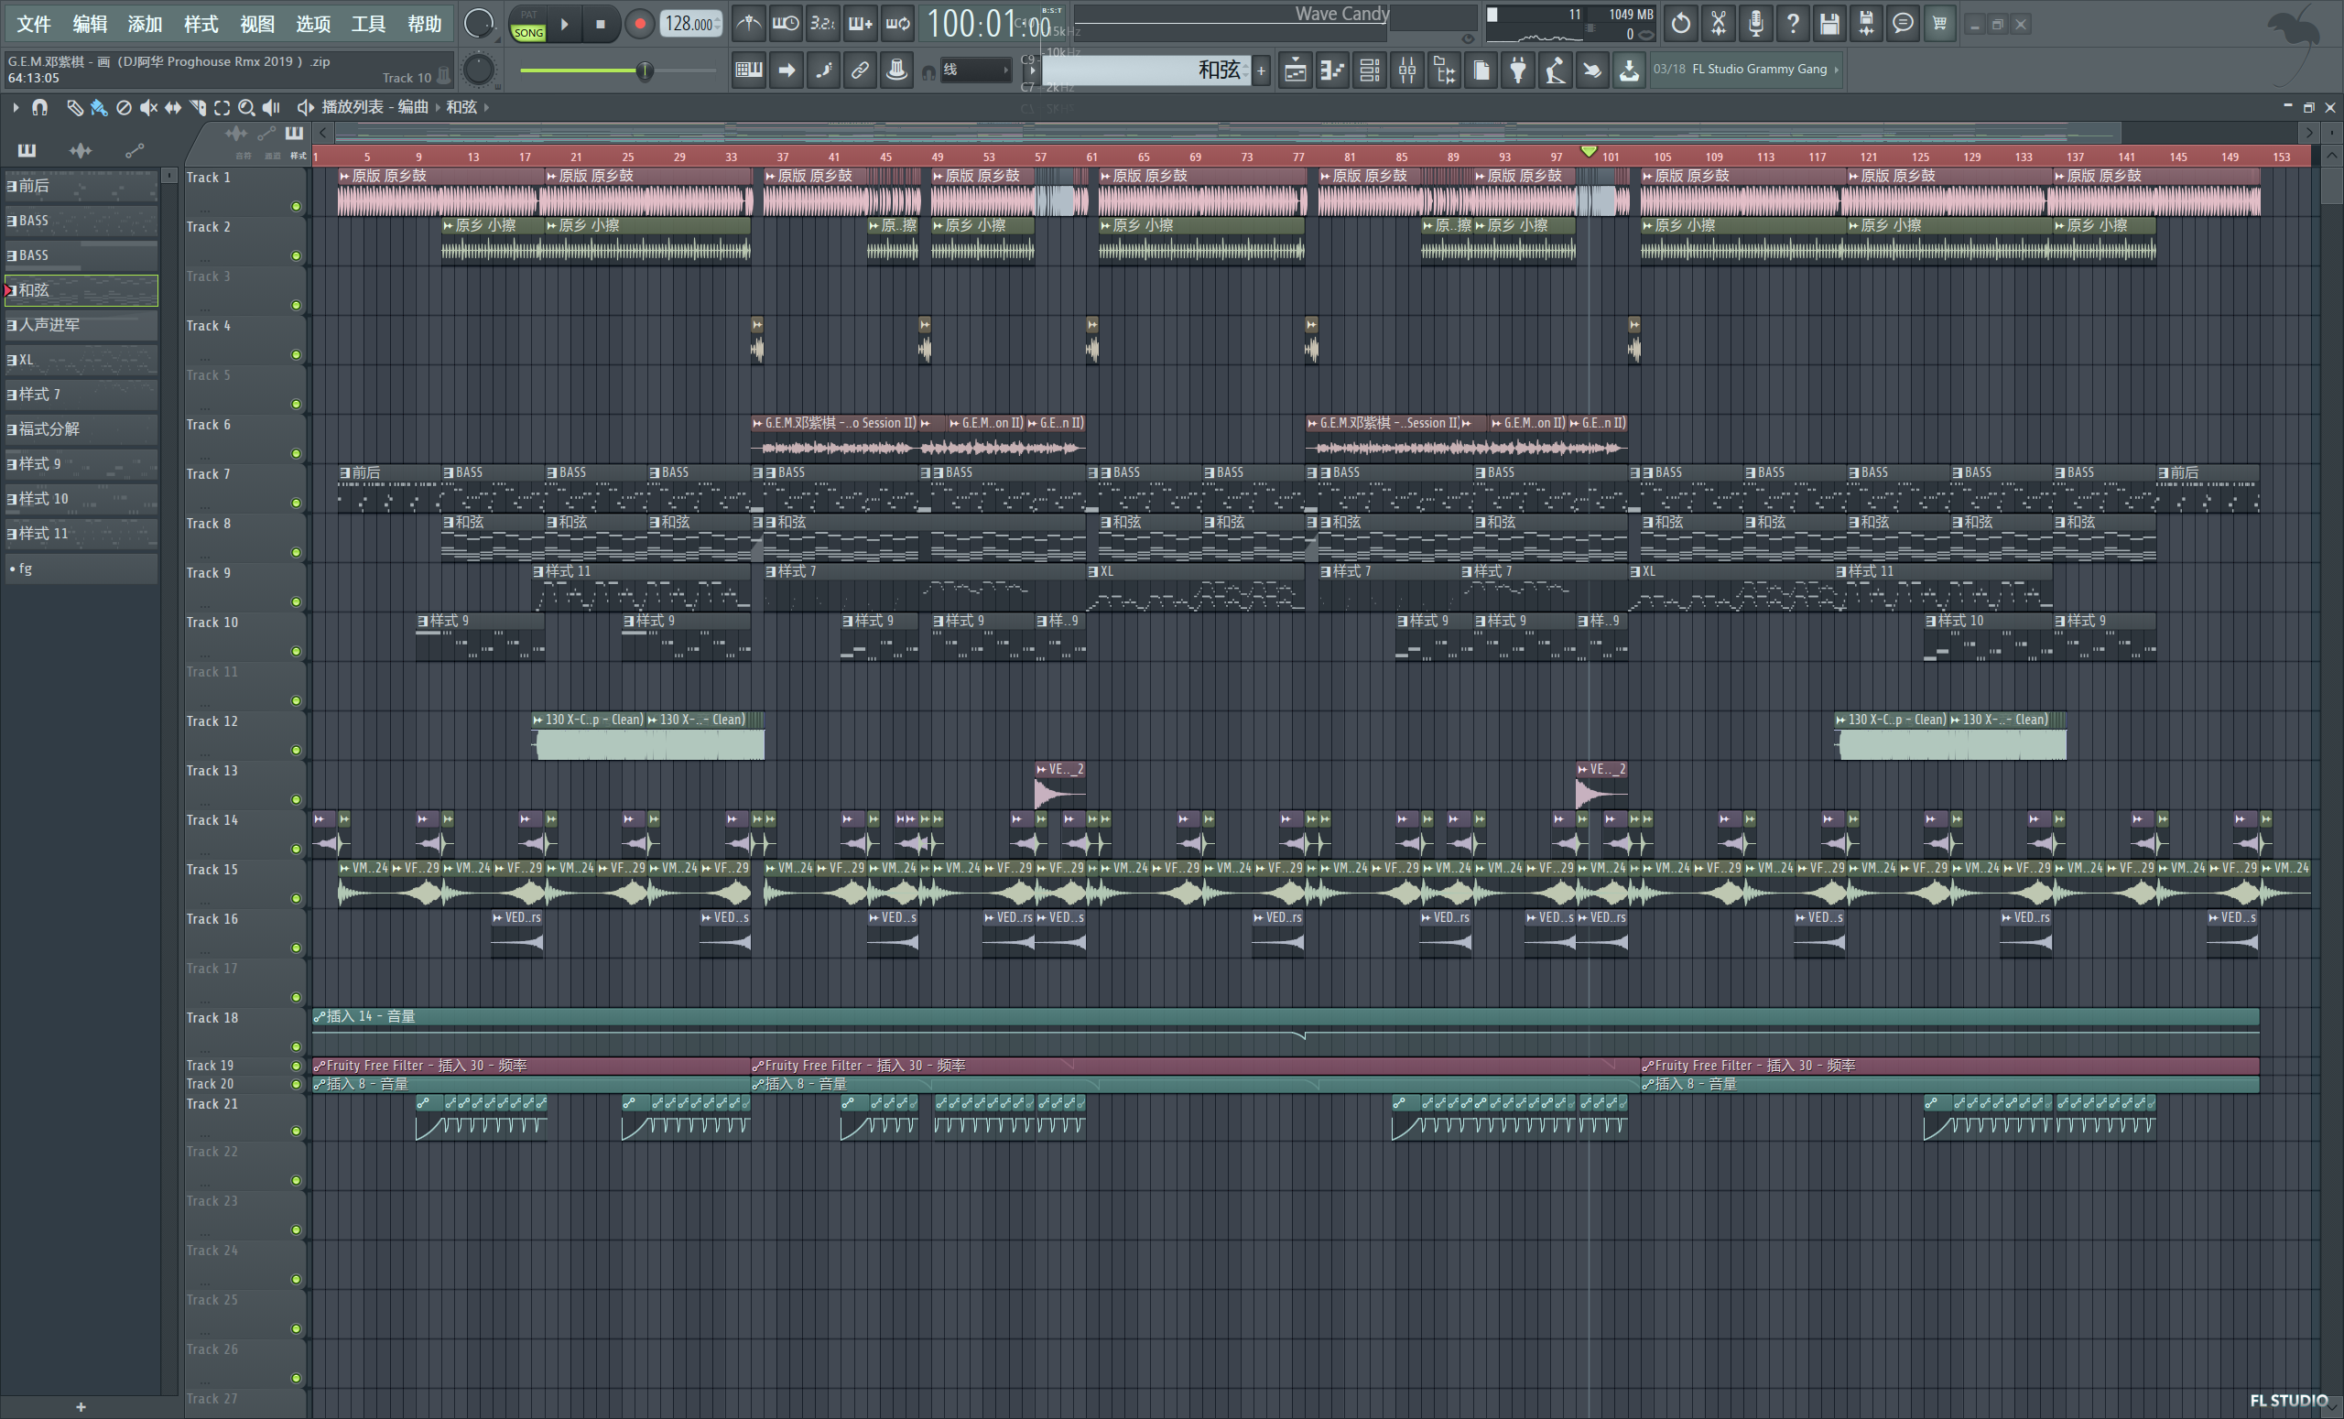2344x1419 pixels.
Task: Toggle typing keyboard to piano icon
Action: (x=749, y=70)
